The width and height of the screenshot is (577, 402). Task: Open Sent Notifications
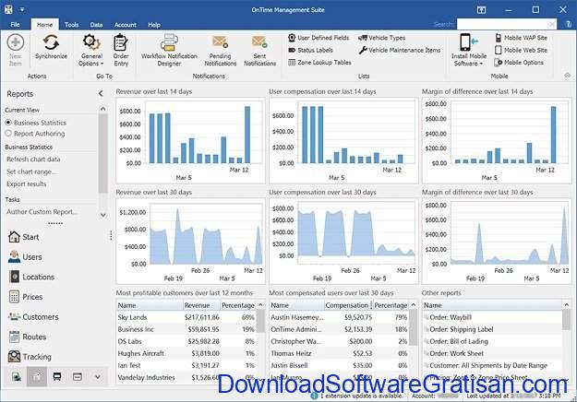(259, 50)
